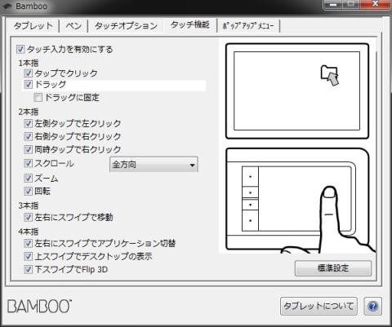Toggle 上スワイプでデスクトップの表示 checkbox
Viewport: 392px width, 327px height.
pos(29,256)
